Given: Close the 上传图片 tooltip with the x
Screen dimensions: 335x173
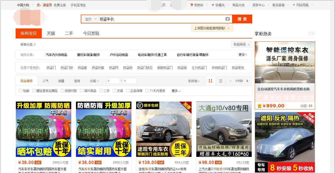Looking at the screenshot, I should [228, 28].
